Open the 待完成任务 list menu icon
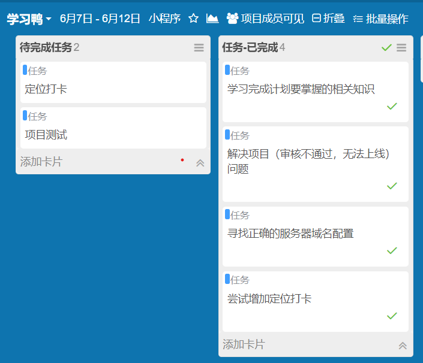 (199, 48)
